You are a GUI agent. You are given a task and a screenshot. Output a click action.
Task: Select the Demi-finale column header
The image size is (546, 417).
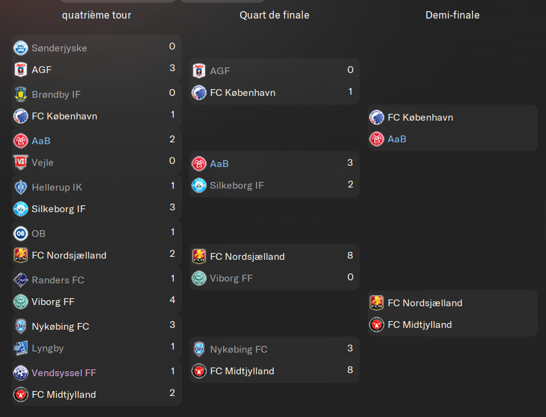453,15
